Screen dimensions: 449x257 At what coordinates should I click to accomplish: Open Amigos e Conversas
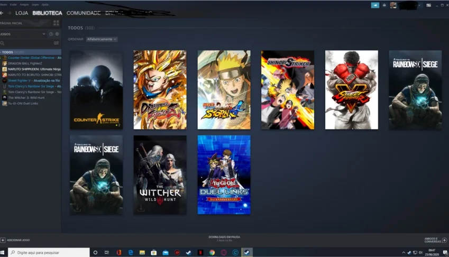(x=436, y=240)
